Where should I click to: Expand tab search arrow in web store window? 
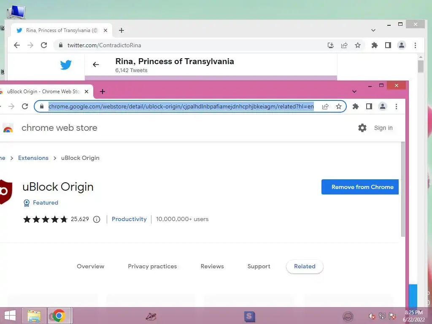(354, 92)
